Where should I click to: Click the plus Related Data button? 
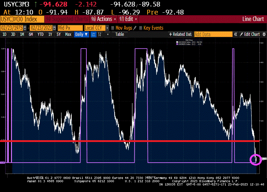point(180,34)
